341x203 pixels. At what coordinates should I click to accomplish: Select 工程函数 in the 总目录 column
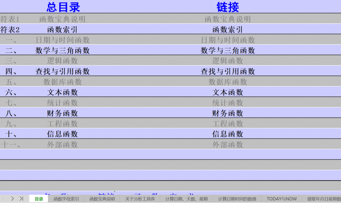[62, 124]
